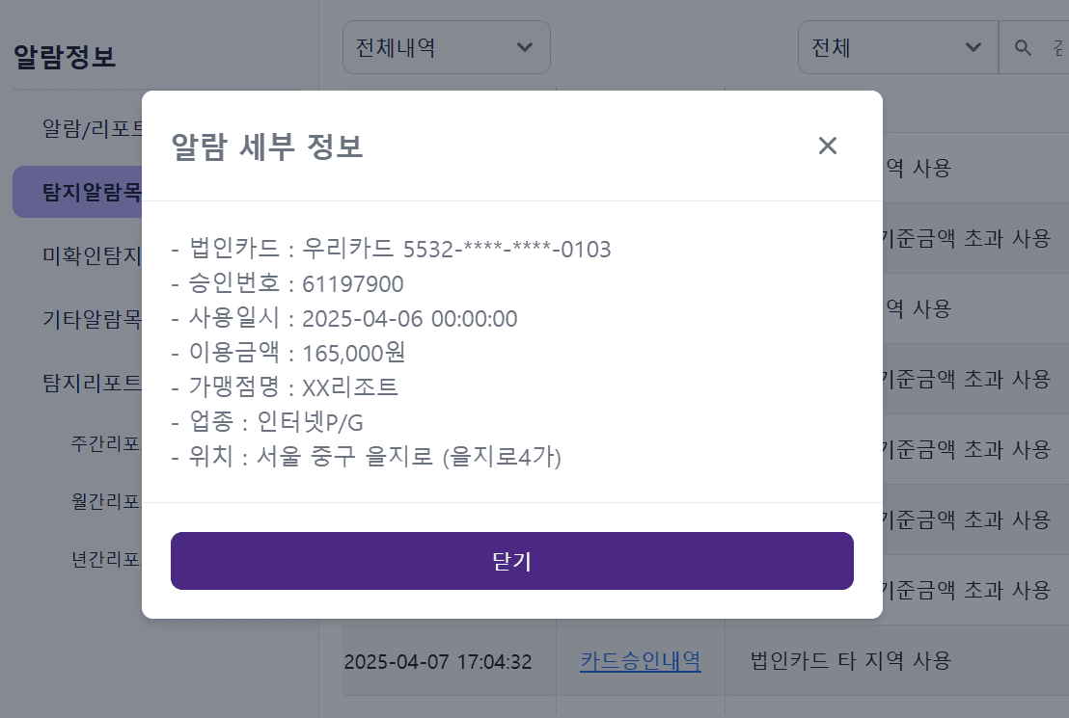Close the 알람 세부 정보 dialog with the X
This screenshot has height=718, width=1069.
[827, 146]
